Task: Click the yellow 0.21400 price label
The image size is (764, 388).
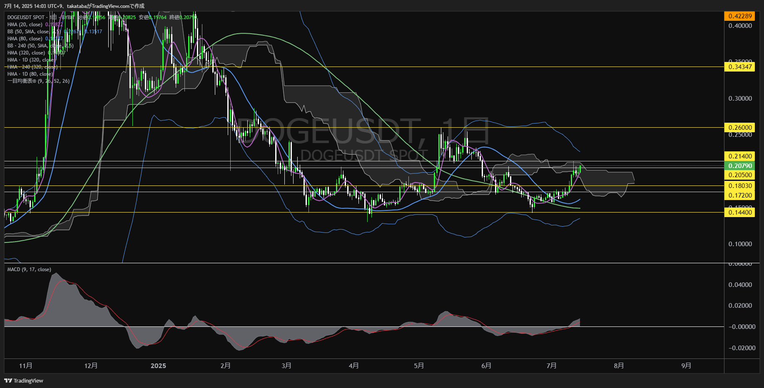Action: 739,156
